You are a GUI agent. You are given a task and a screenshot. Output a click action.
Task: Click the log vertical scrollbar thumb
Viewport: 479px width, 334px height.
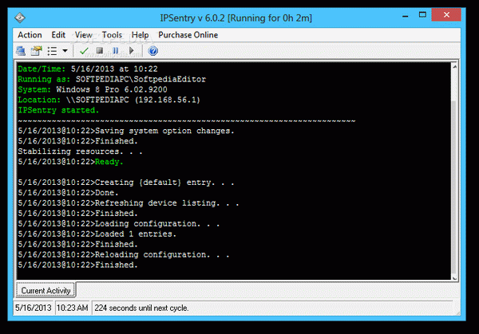[454, 186]
